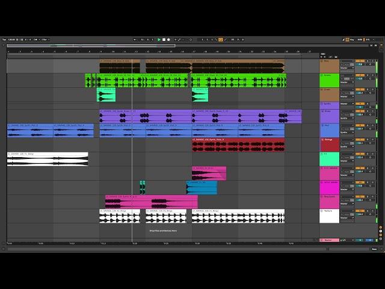Show or hide the Mixer section icon

point(381,235)
